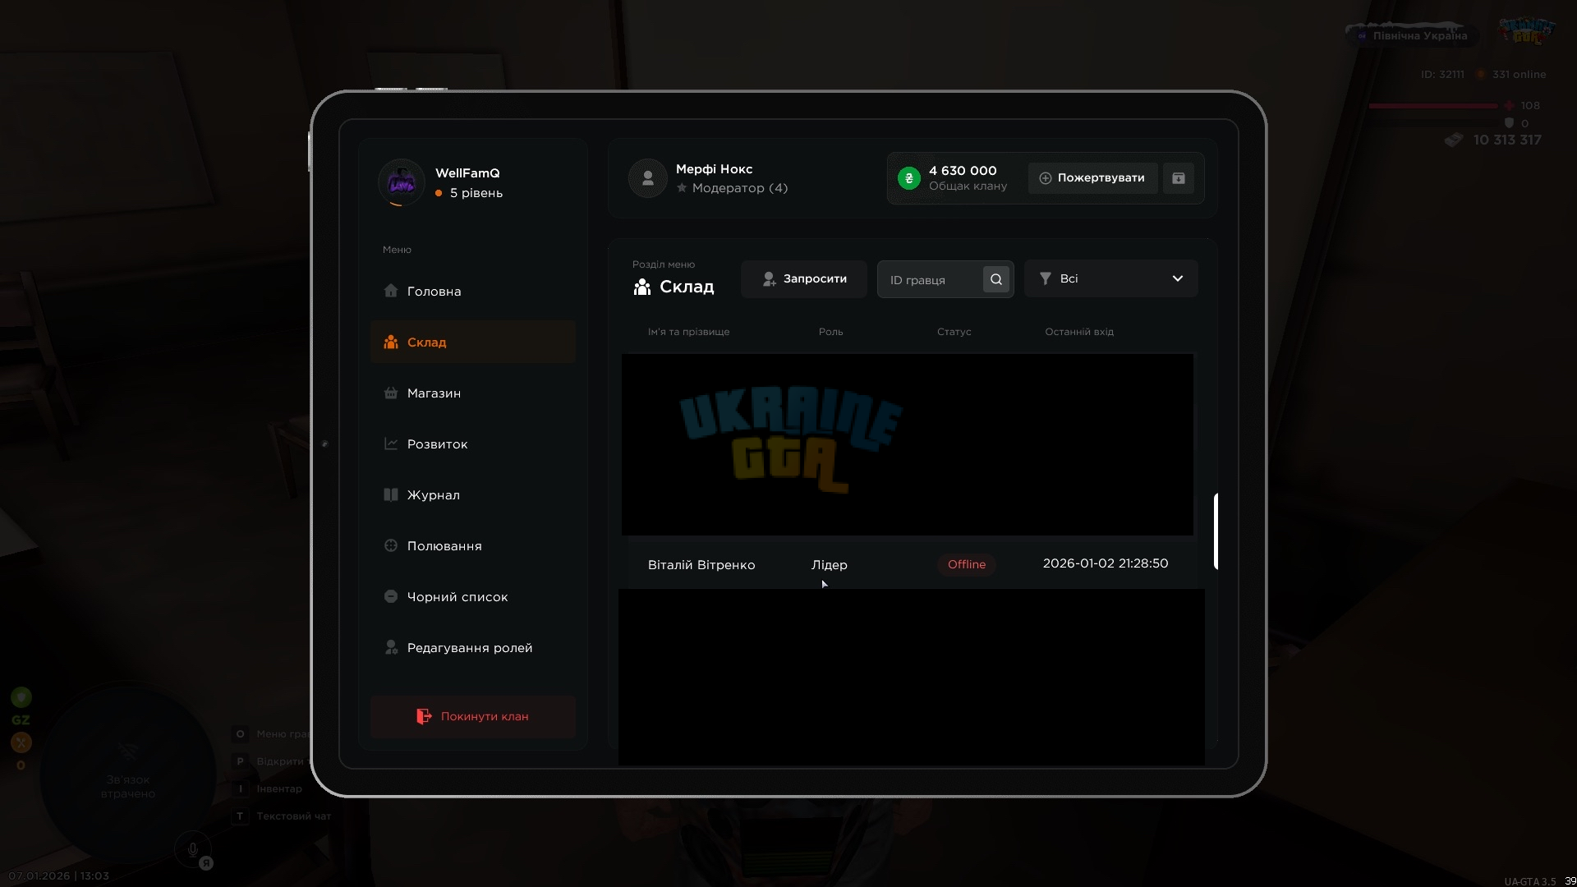The height and width of the screenshot is (887, 1577).
Task: Click the search magnifier icon
Action: [995, 279]
